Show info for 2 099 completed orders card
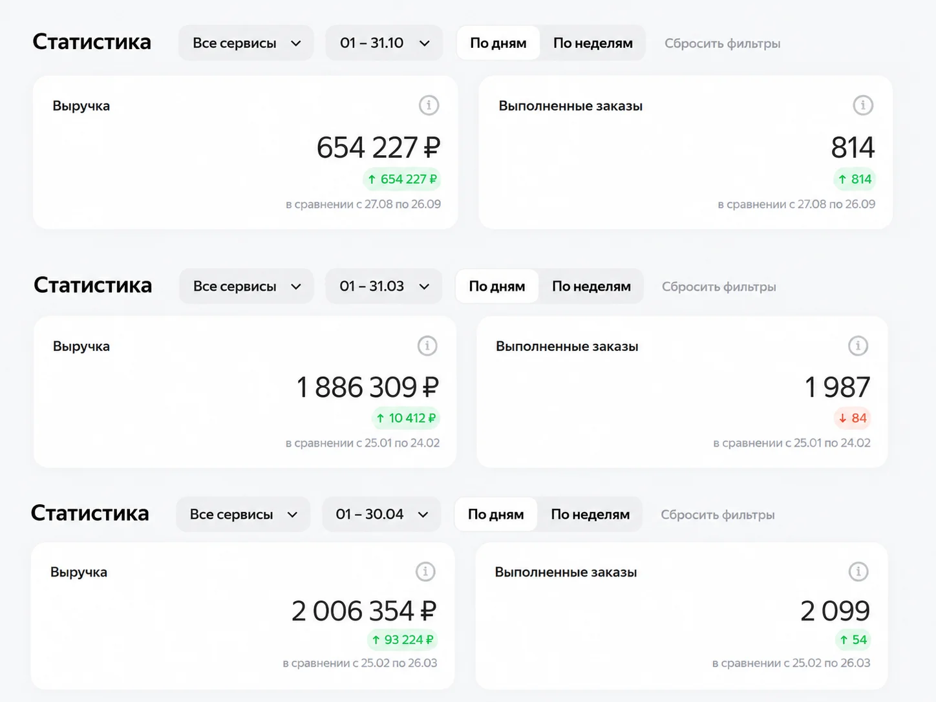The height and width of the screenshot is (702, 936). 858,571
